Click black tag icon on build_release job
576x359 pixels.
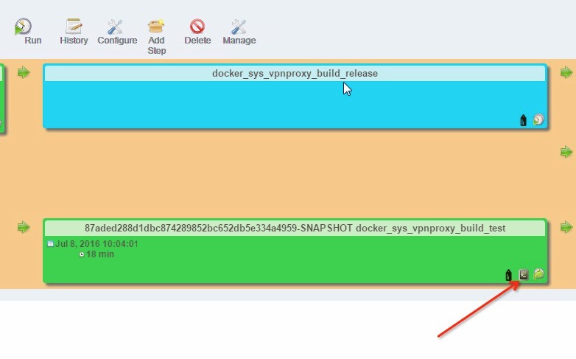(524, 120)
